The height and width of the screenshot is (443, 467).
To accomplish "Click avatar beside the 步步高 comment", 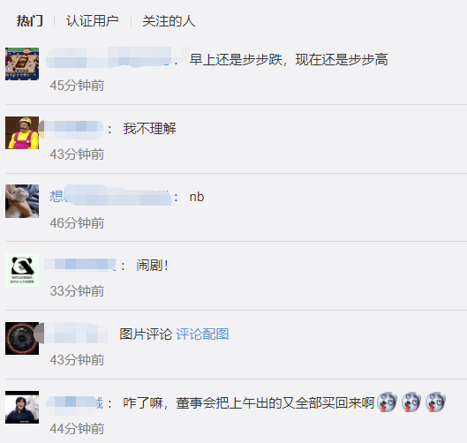I will [x=22, y=64].
